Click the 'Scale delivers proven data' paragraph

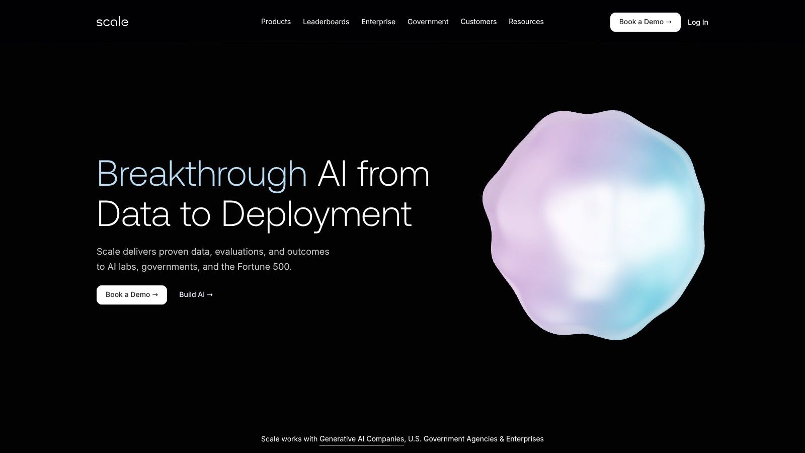(x=213, y=259)
